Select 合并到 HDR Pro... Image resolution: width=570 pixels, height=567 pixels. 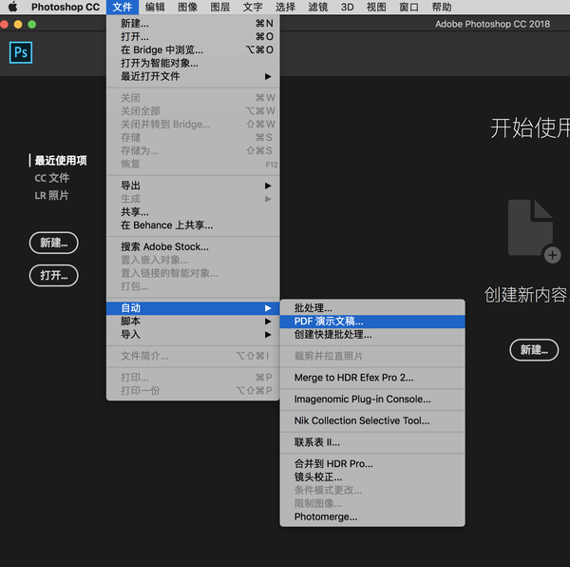coord(372,464)
